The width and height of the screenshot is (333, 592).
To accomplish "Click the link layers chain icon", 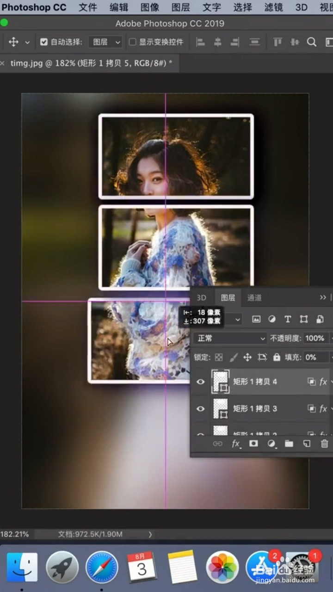I will pyautogui.click(x=217, y=444).
